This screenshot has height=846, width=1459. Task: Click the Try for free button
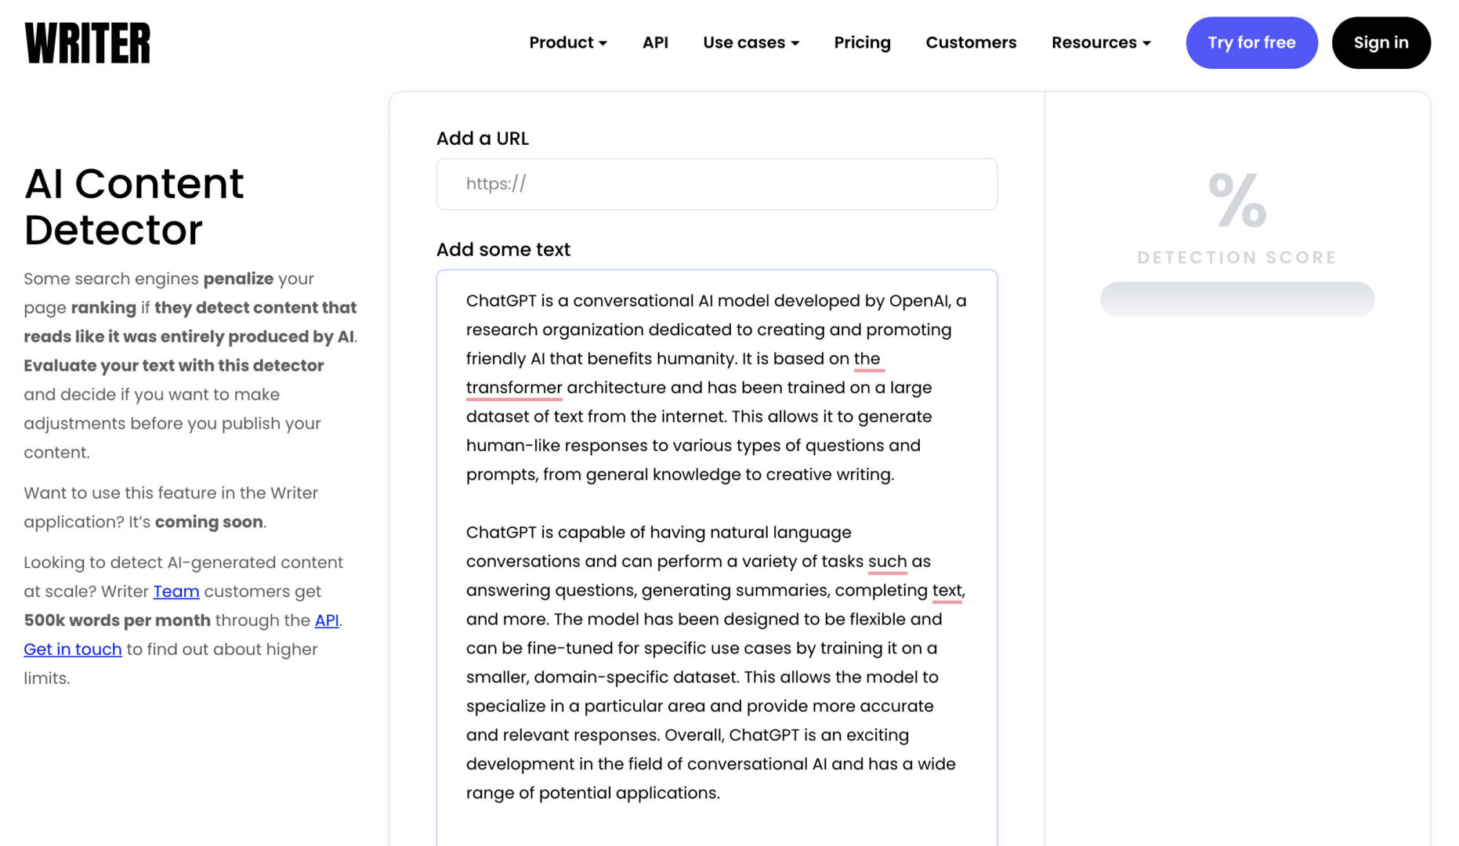pos(1251,42)
